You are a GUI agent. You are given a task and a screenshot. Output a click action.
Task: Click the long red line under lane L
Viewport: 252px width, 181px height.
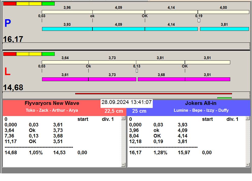[x=153, y=94]
